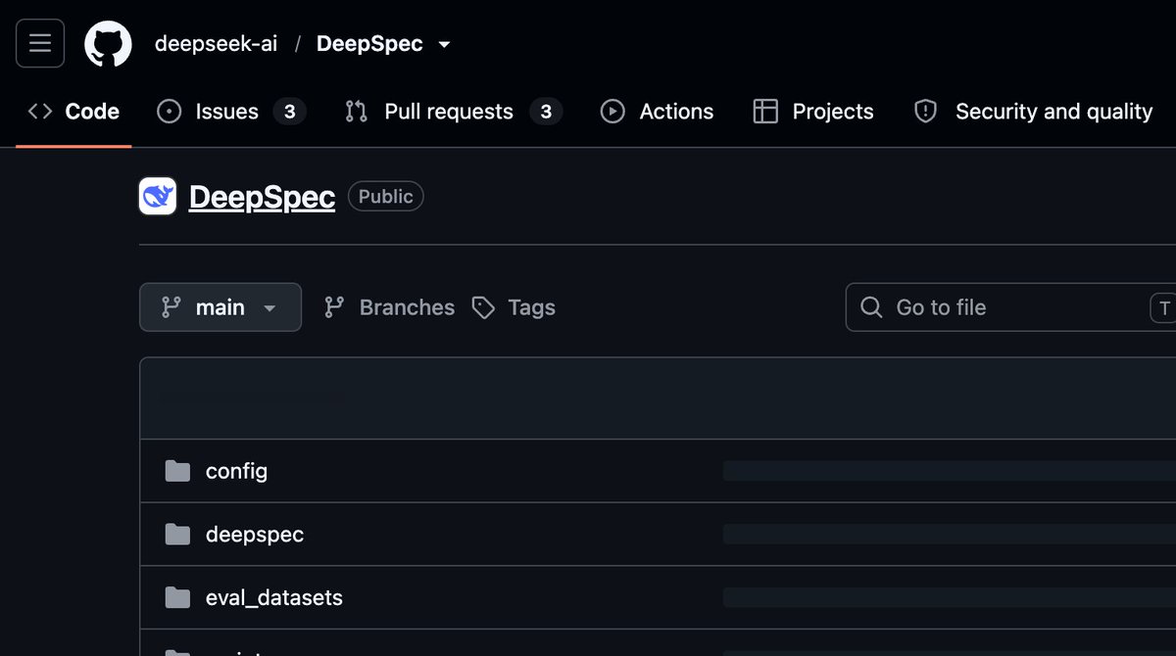Select the Code tab
This screenshot has height=656, width=1176.
click(73, 112)
